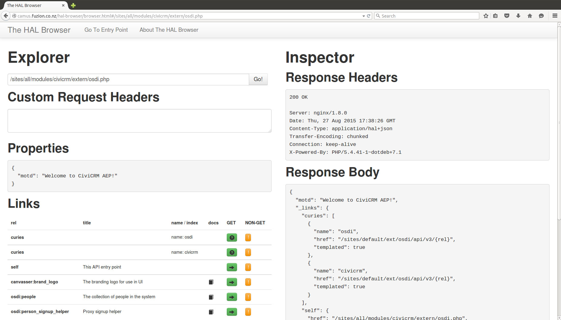The height and width of the screenshot is (320, 561).
Task: Open the chat bubble icon in toolbar
Action: 541,16
